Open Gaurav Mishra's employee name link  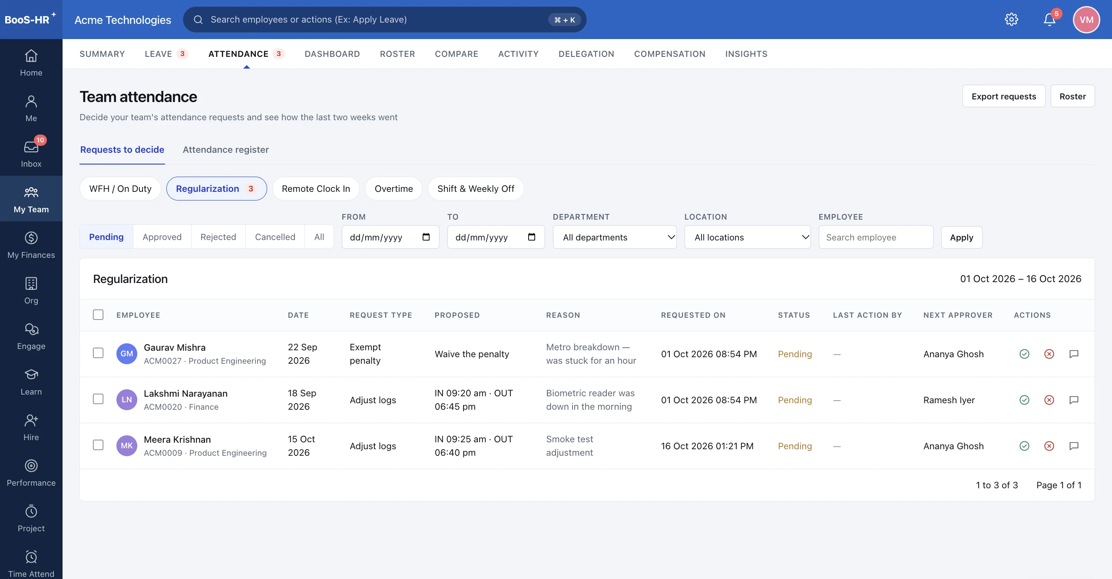175,347
